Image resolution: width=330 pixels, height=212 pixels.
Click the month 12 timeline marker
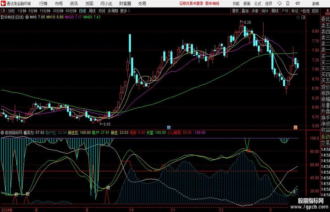pyautogui.click(x=221, y=210)
